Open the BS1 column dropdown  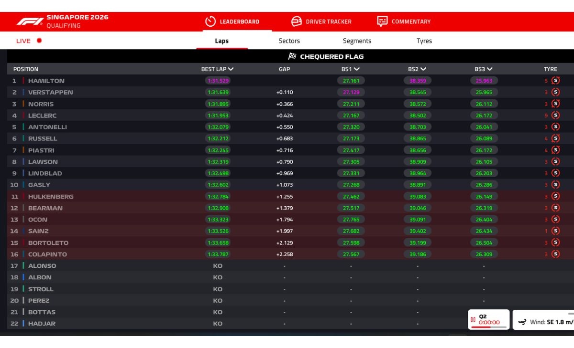[x=351, y=69]
